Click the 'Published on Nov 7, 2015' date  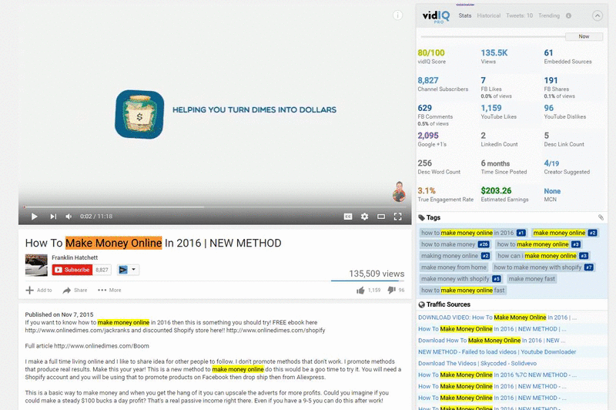[x=59, y=314]
